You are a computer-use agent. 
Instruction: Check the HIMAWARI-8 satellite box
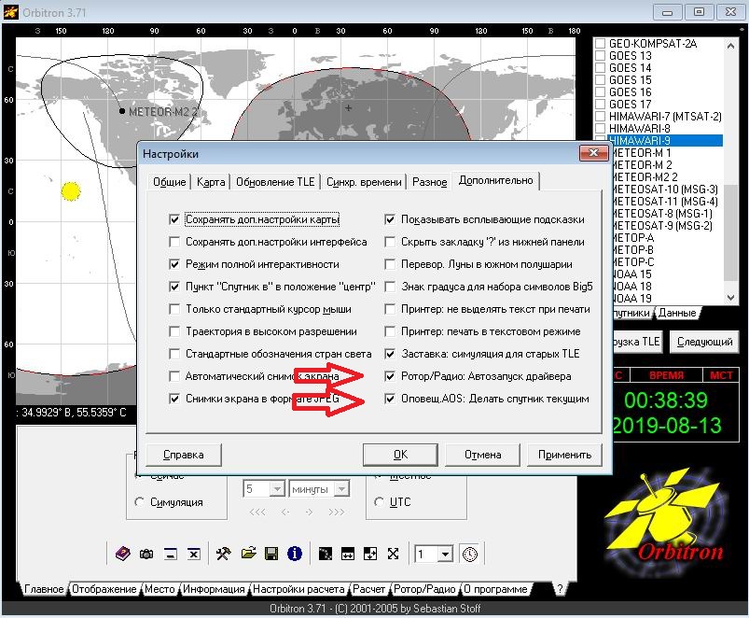click(601, 129)
